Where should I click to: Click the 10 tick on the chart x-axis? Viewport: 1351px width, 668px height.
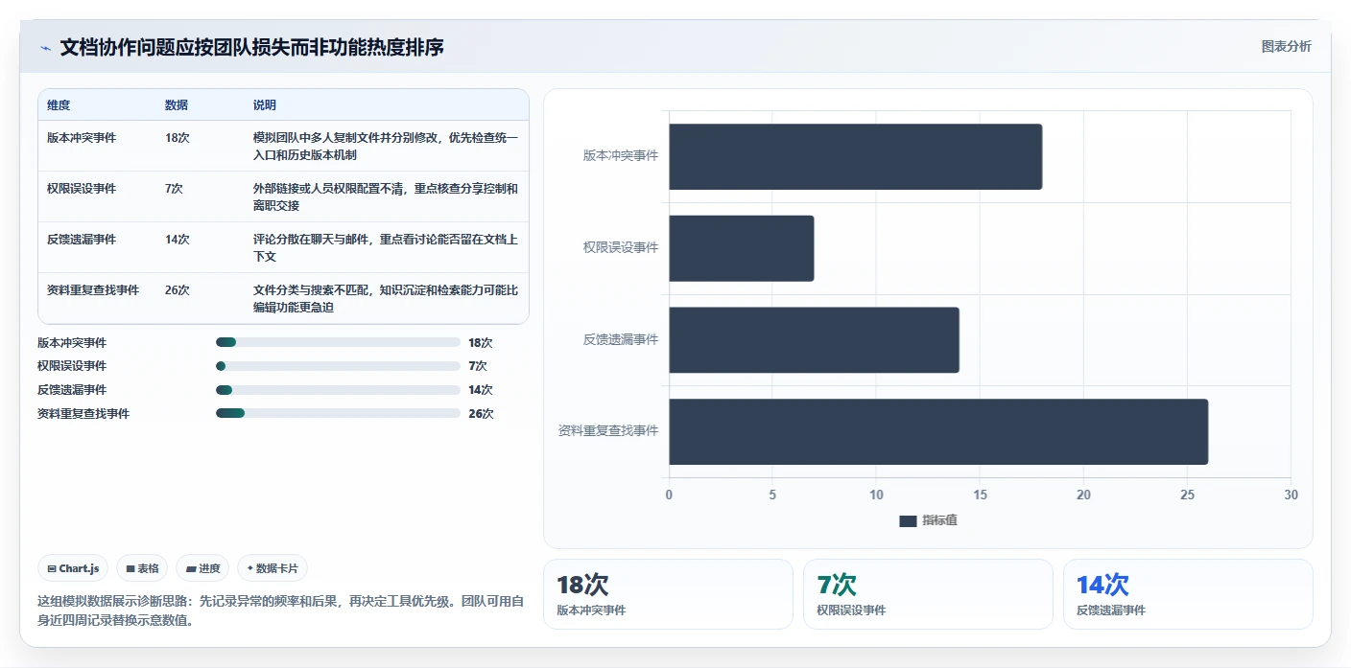pos(876,495)
